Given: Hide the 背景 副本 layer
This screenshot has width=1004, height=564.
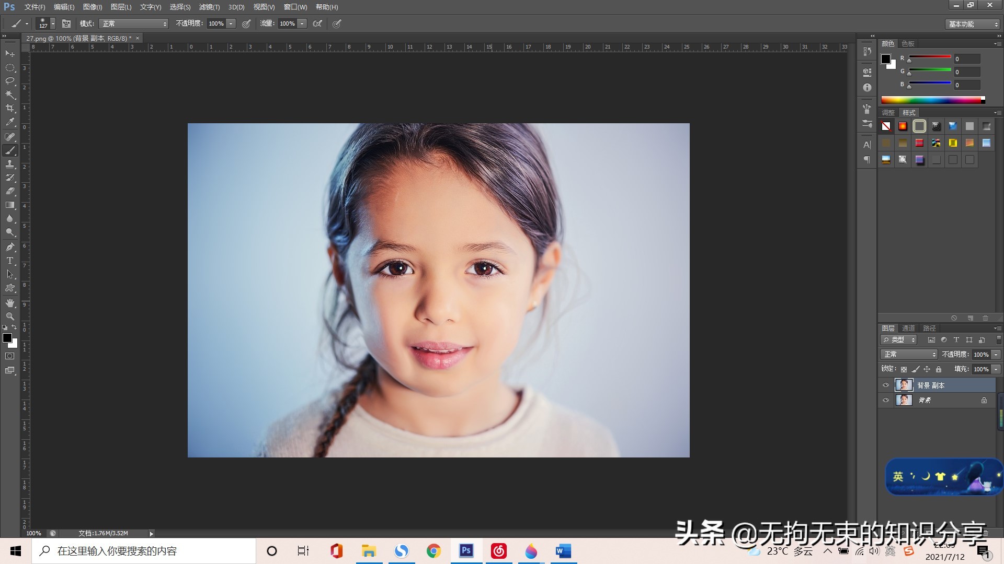Looking at the screenshot, I should coord(886,385).
